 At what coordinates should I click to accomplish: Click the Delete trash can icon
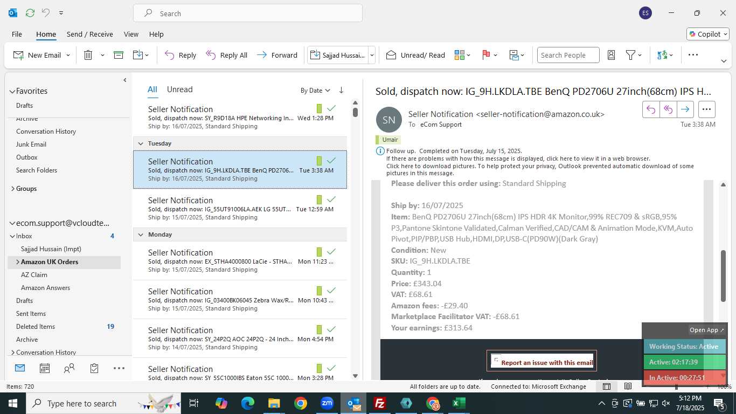coord(88,55)
